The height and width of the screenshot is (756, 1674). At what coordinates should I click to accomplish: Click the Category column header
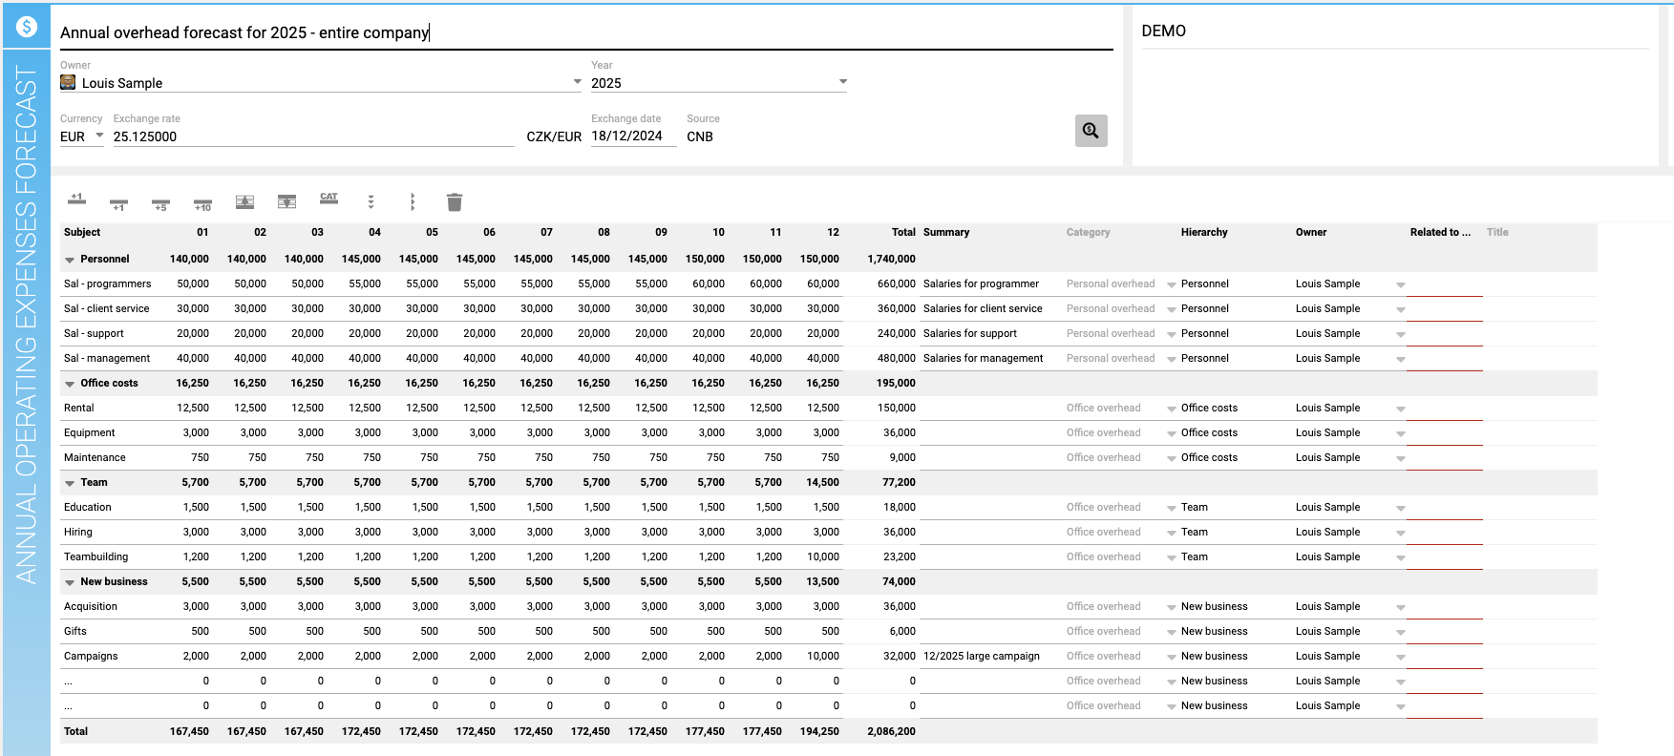[x=1089, y=232]
